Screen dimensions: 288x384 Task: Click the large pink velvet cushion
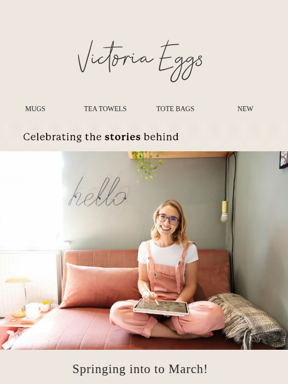[99, 286]
